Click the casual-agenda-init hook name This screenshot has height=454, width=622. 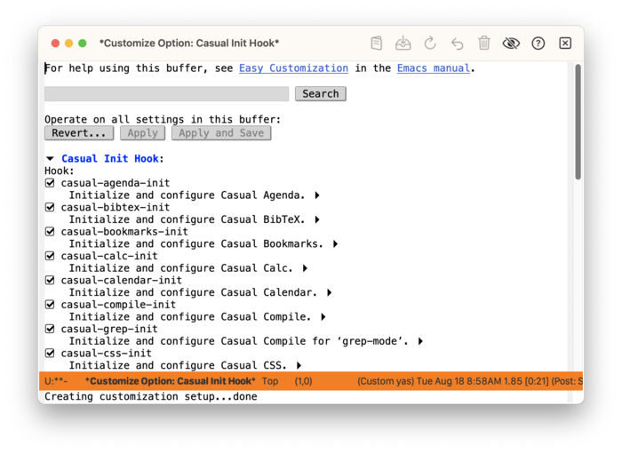click(116, 183)
